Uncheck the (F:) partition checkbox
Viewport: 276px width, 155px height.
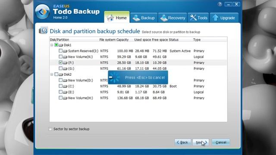(x=60, y=62)
